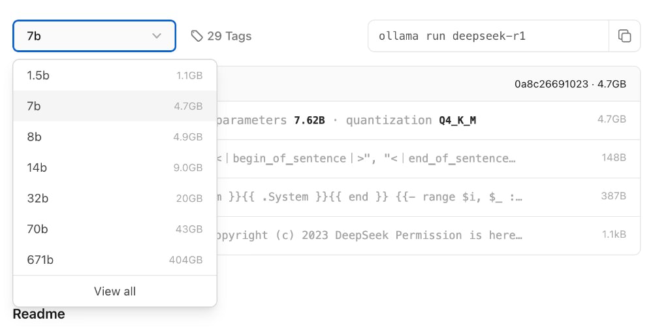Open View all tags link
The width and height of the screenshot is (653, 335).
[115, 291]
